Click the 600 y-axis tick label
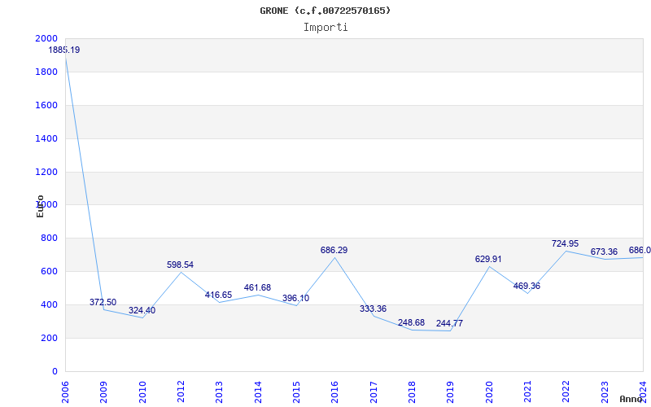651x407 pixels. (50, 271)
